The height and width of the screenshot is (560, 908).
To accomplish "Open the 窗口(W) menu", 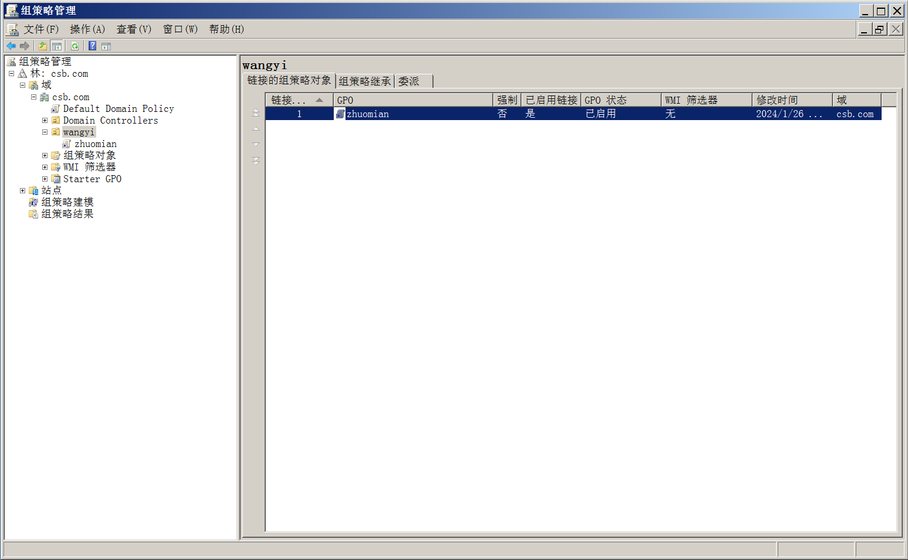I will point(180,29).
